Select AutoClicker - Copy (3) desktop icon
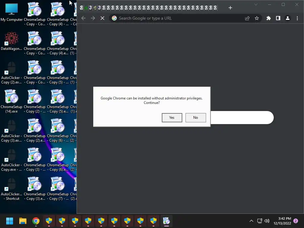 click(x=12, y=131)
